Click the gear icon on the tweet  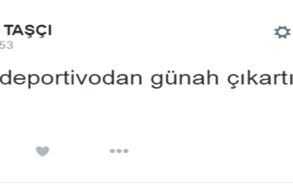coord(282,32)
